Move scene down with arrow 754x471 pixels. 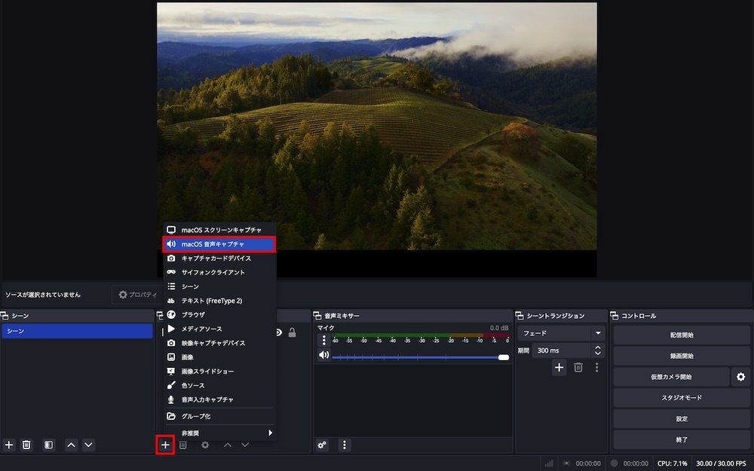(x=88, y=445)
